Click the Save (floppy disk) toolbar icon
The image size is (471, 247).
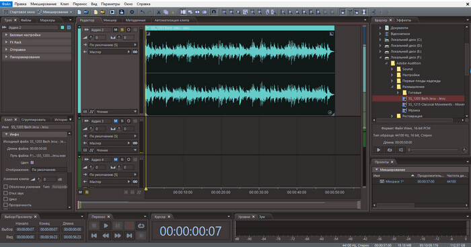pyautogui.click(x=122, y=12)
